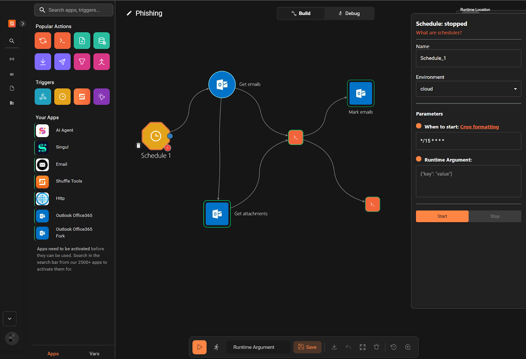Switch to the Vars tab
The width and height of the screenshot is (526, 359).
(x=94, y=353)
